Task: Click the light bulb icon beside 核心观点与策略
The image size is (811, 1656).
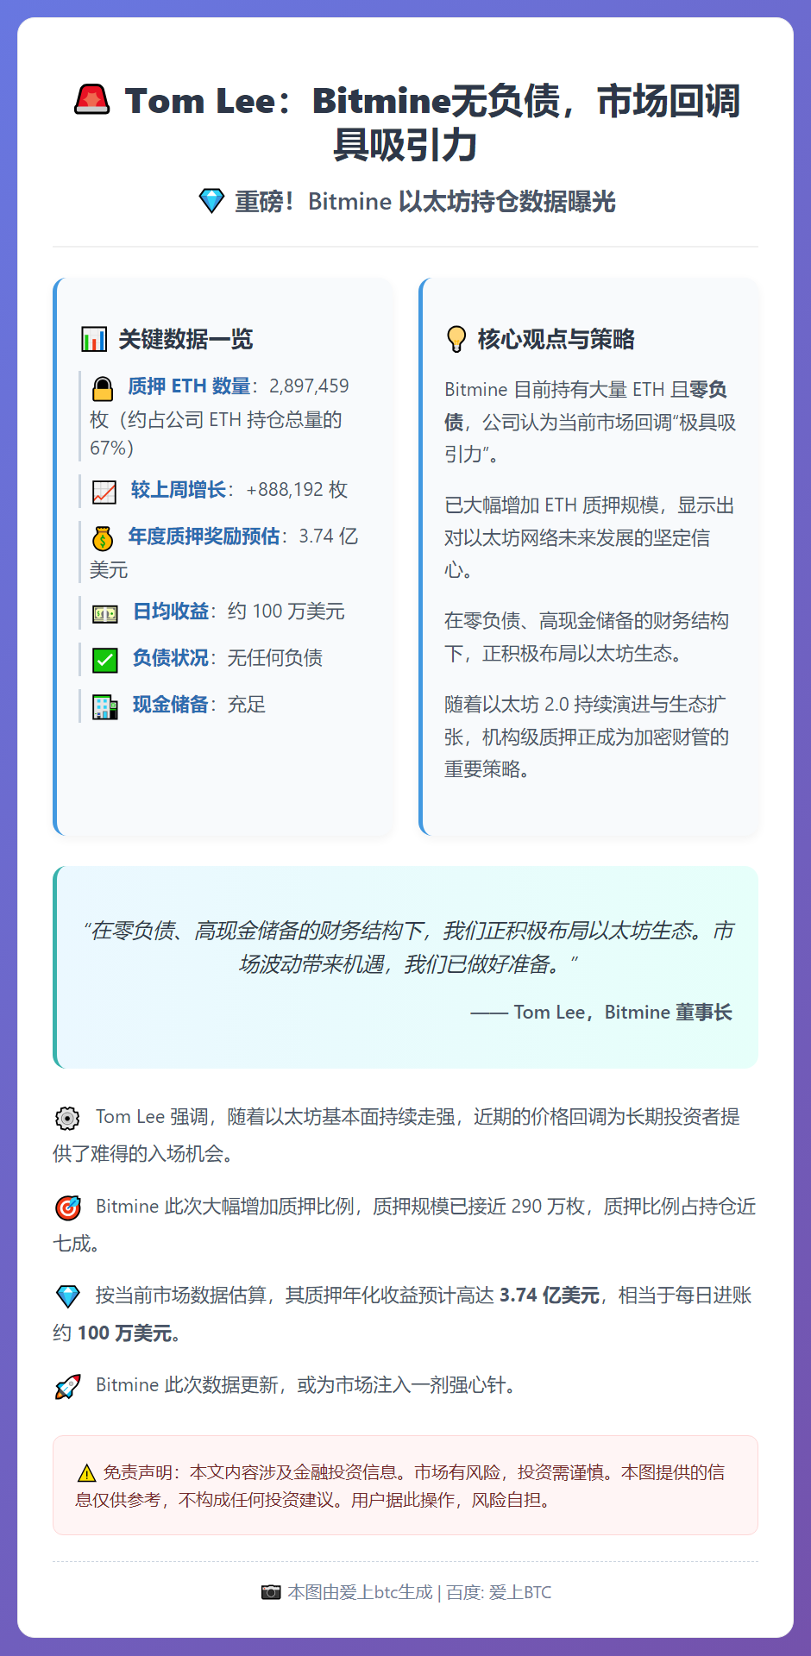Action: (x=456, y=339)
